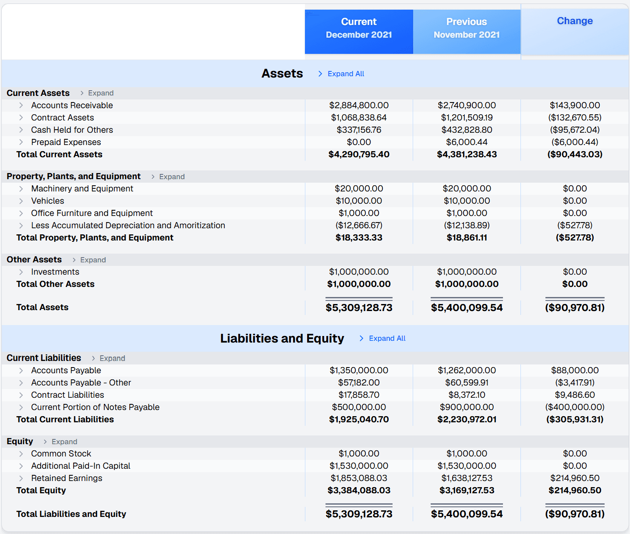The height and width of the screenshot is (534, 630).
Task: Select the Current December 2021 column header
Action: coord(359,32)
